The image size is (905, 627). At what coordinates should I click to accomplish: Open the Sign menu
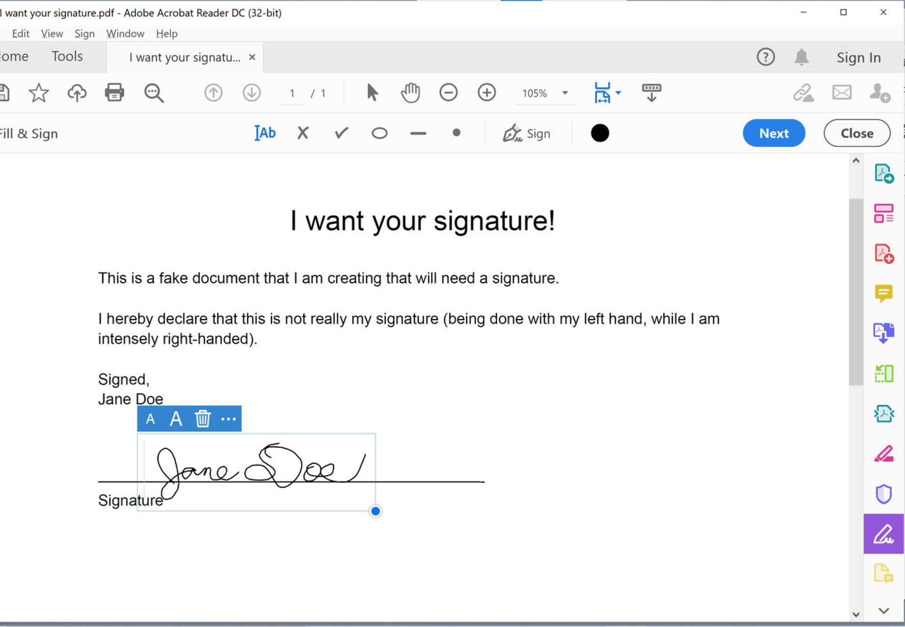coord(84,33)
